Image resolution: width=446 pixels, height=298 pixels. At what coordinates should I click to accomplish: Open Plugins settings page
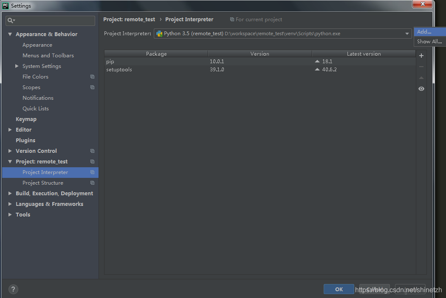(25, 140)
